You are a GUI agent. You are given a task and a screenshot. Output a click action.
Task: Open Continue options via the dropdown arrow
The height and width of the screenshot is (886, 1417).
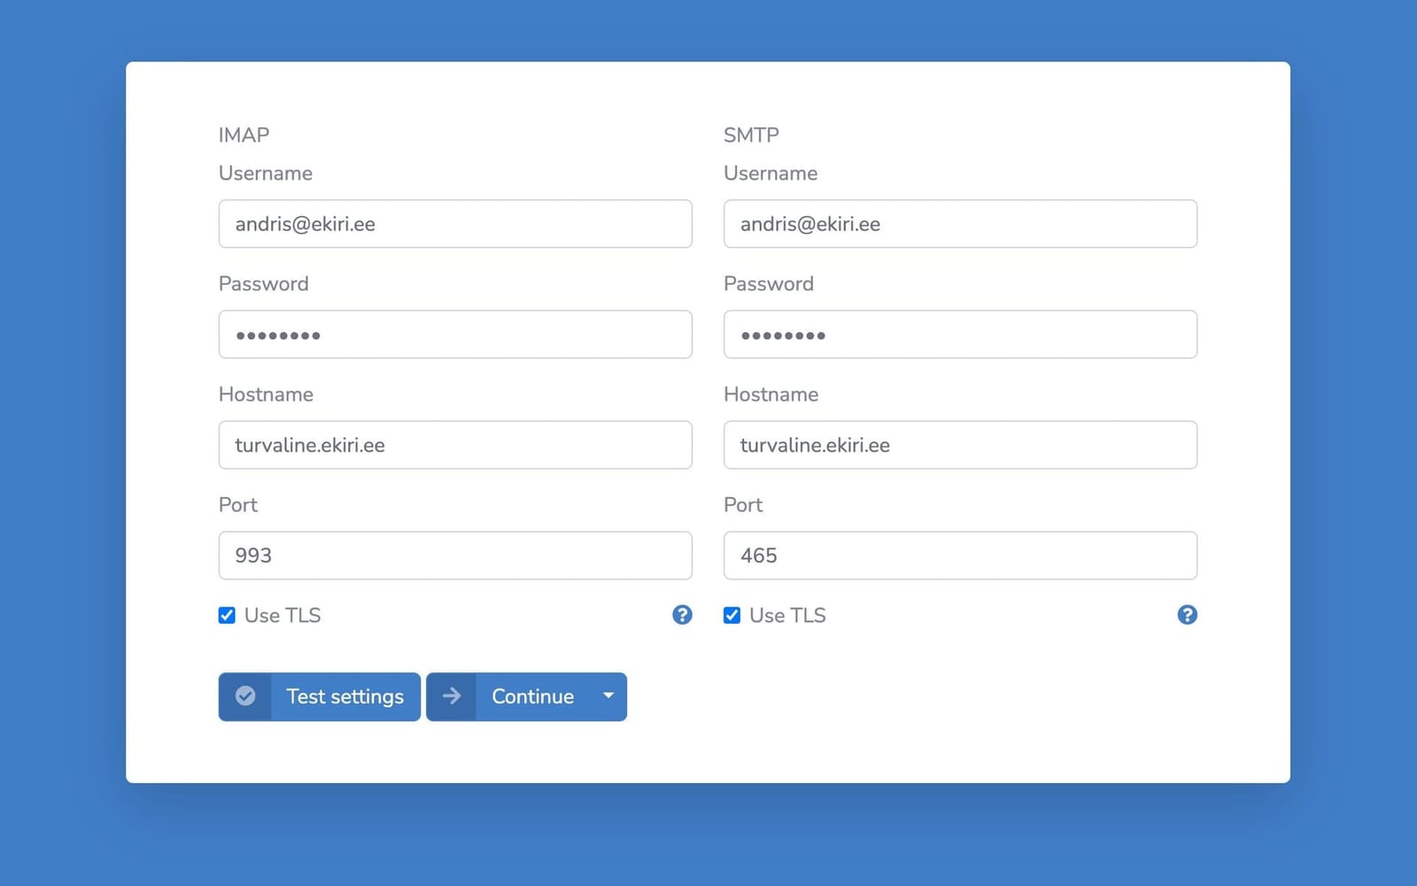coord(608,696)
